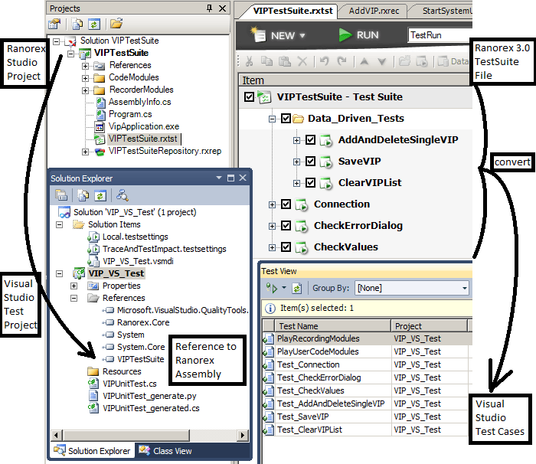The height and width of the screenshot is (464, 536).
Task: Select VIPUnitTest_generate.py in Solution Explorer
Action: tap(149, 396)
